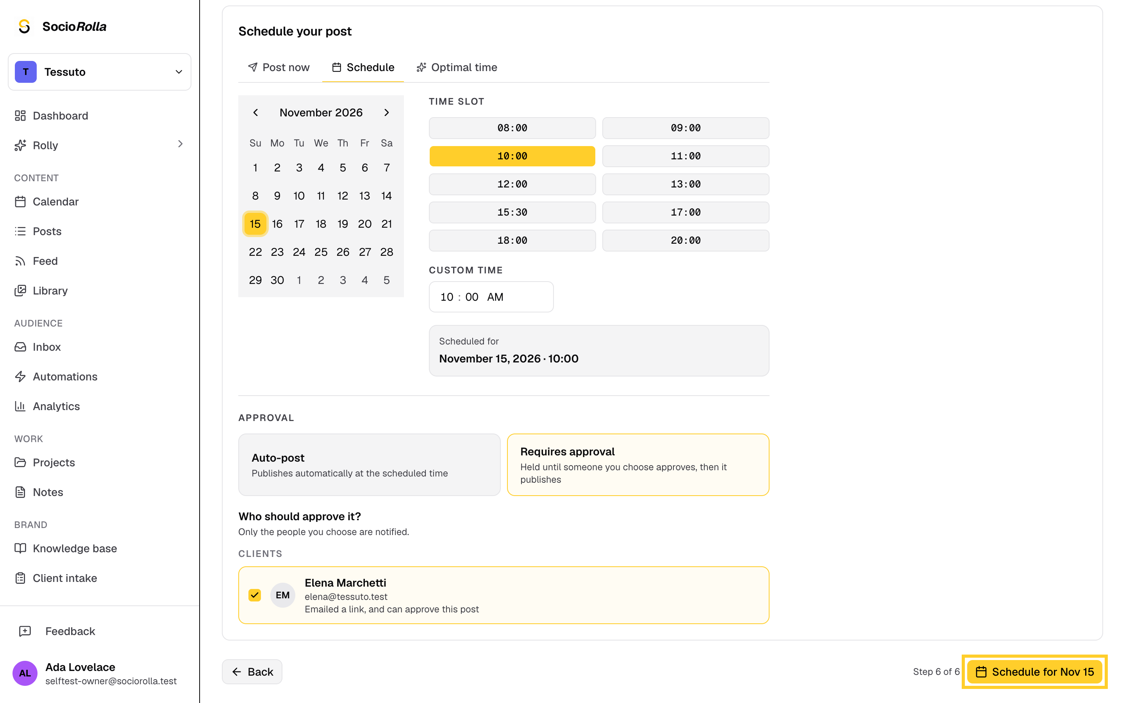
Task: Select the Requires approval option
Action: 638,465
